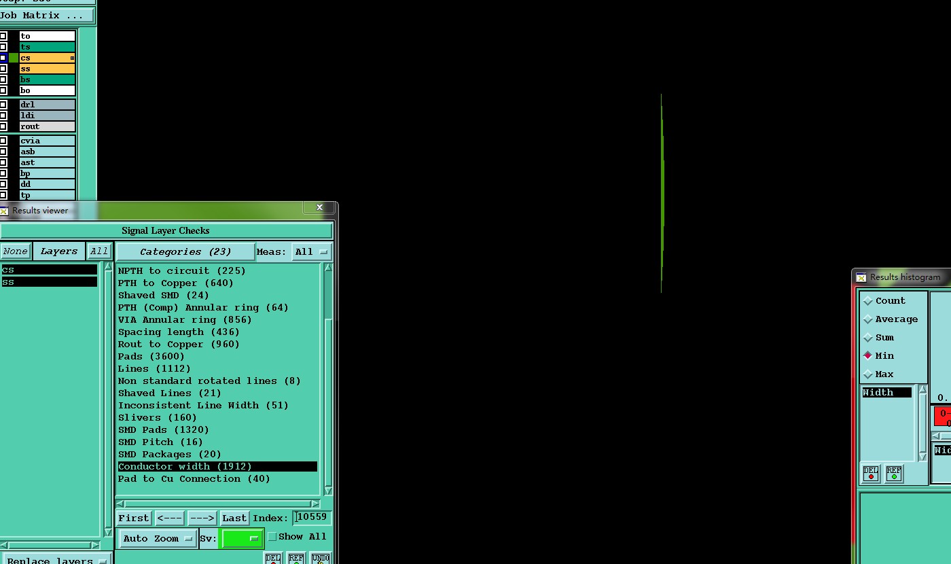Click the DEL icon in Results viewer

[273, 558]
